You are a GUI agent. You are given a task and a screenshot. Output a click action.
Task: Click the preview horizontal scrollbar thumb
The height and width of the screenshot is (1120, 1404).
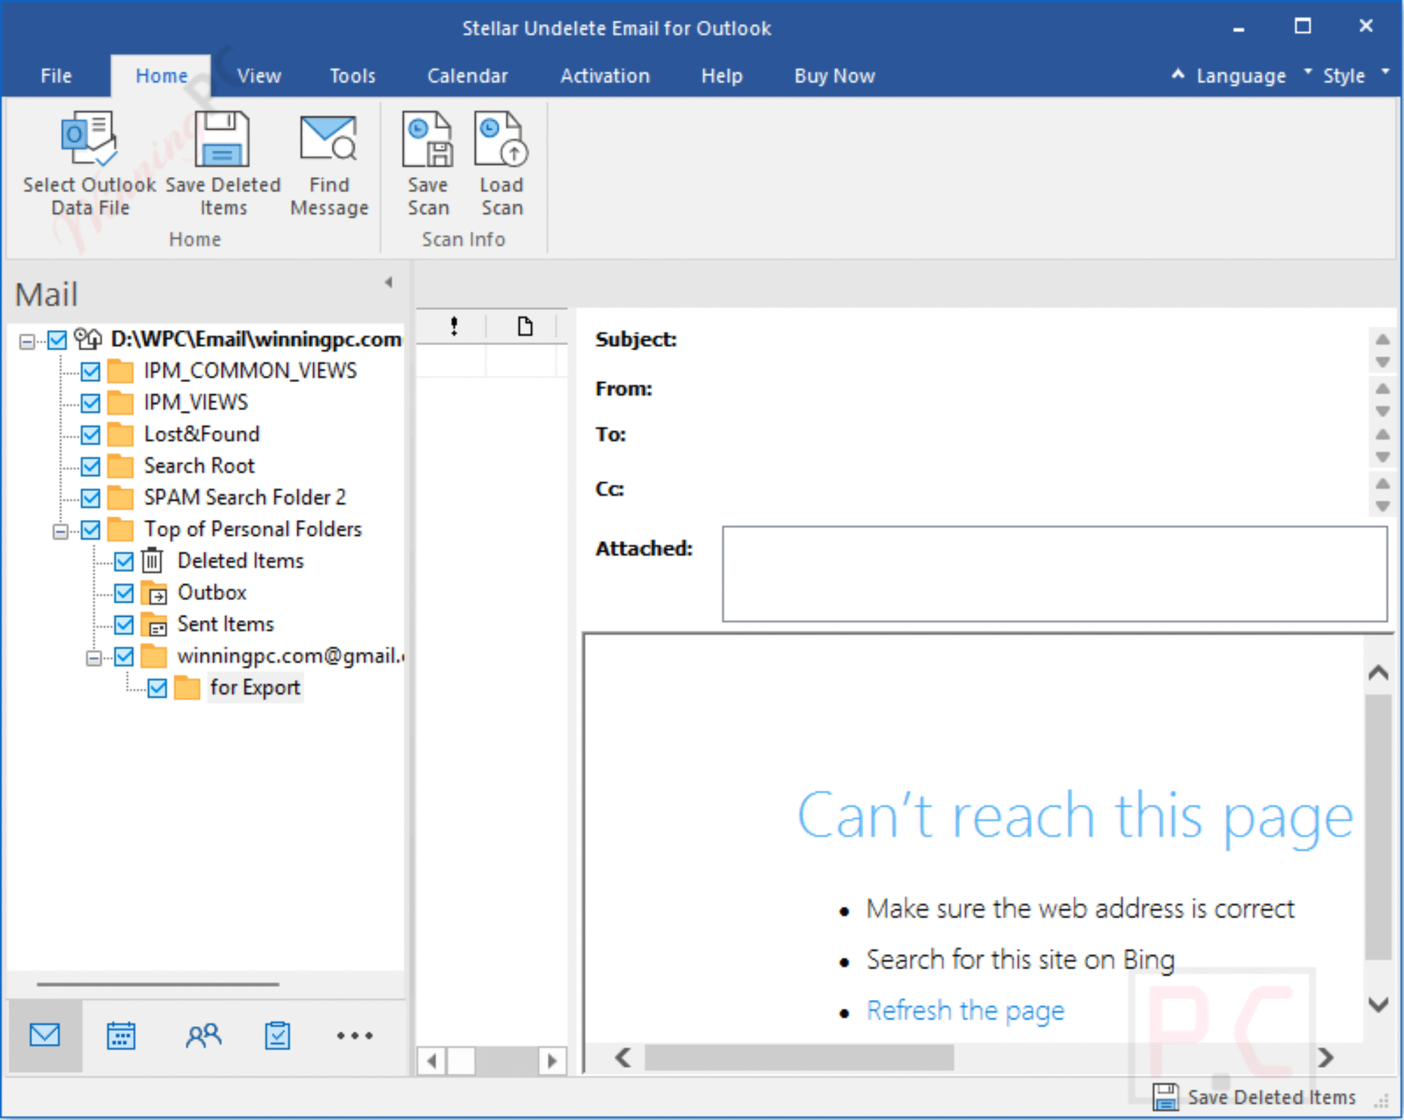coord(799,1058)
